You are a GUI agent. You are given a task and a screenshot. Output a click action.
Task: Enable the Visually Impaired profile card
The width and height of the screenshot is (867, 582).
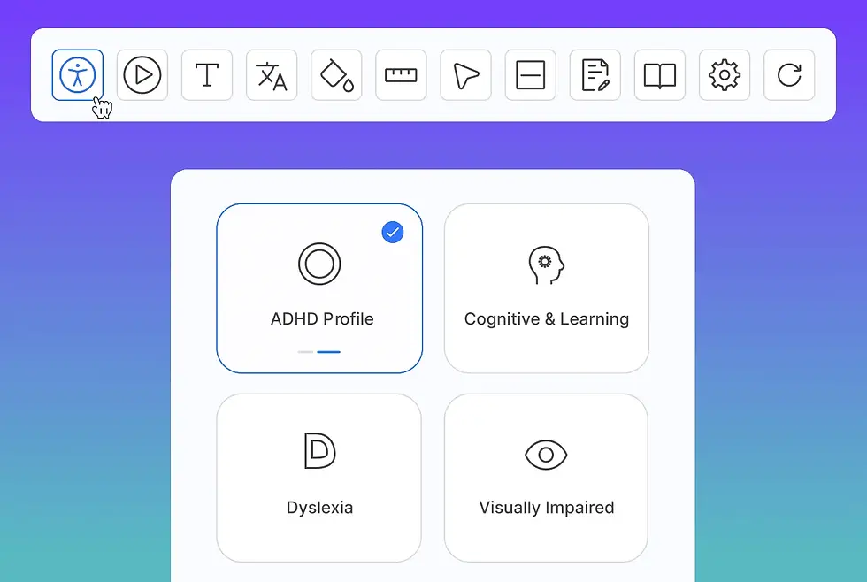coord(546,479)
